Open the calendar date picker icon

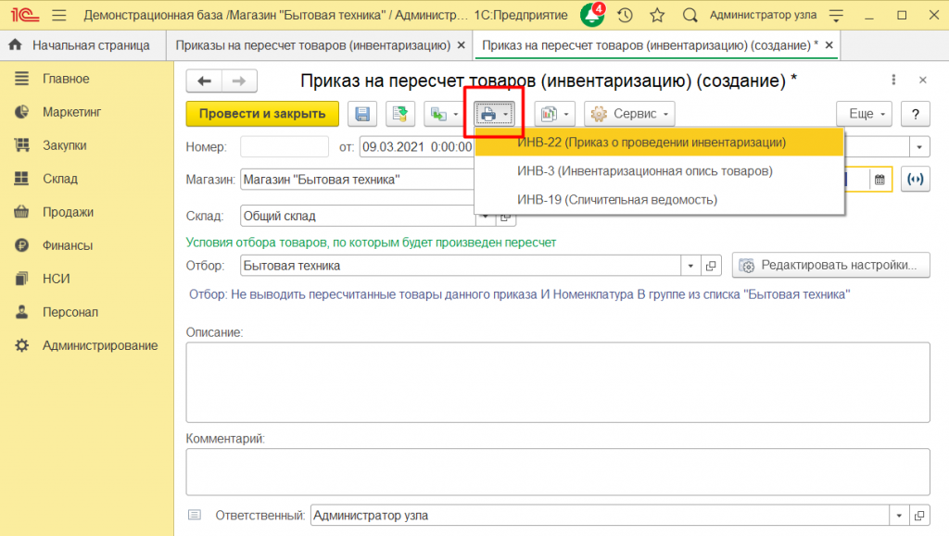(879, 180)
